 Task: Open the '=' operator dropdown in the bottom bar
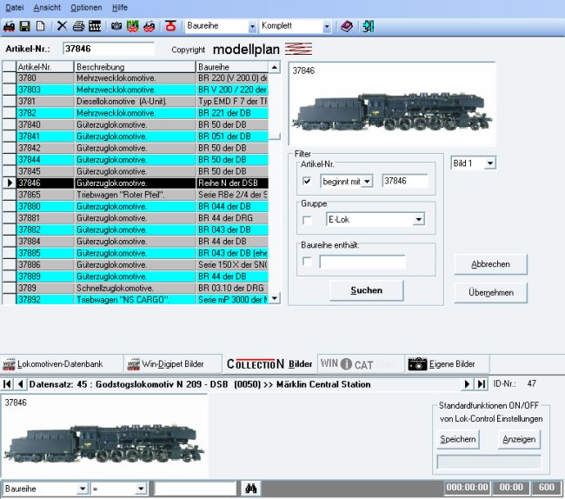(x=141, y=489)
